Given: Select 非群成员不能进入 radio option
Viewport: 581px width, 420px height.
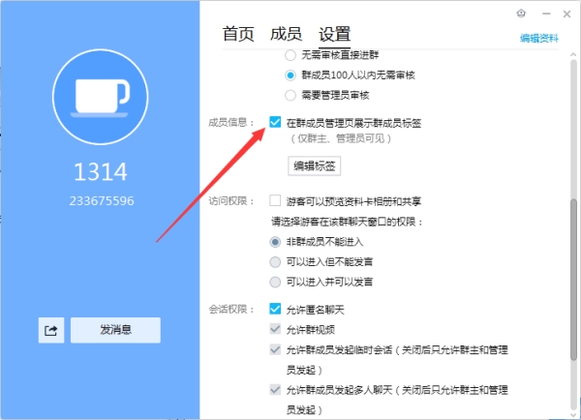Looking at the screenshot, I should 275,242.
